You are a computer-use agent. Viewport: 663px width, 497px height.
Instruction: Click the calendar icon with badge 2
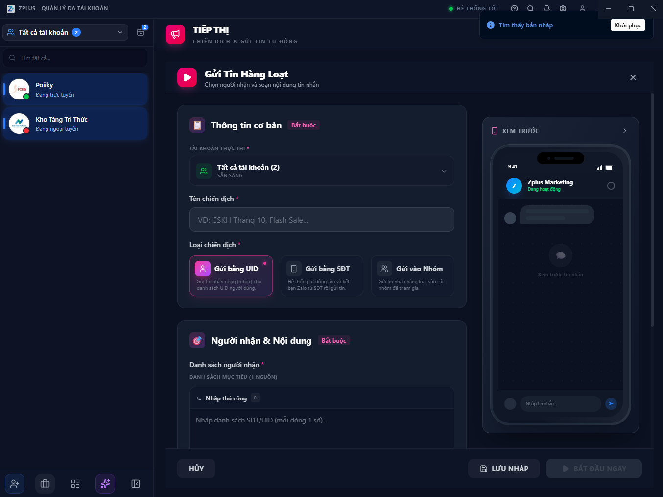point(141,32)
